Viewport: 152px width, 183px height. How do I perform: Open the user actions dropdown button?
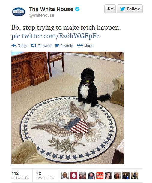point(110,9)
